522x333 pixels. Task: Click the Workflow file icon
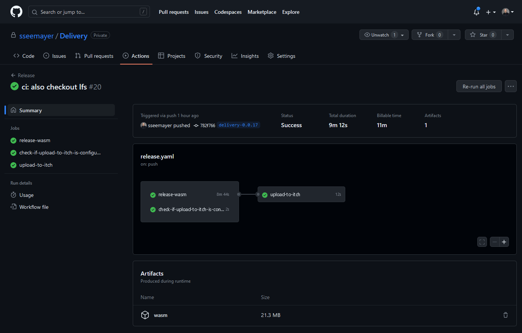coord(13,207)
